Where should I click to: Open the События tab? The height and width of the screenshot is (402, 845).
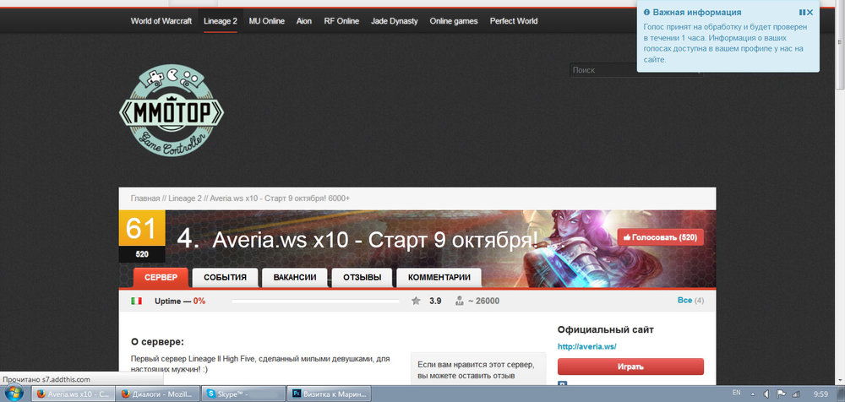point(225,278)
